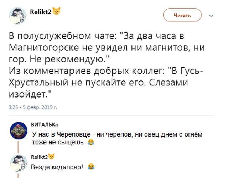Open the Relikt2 username in the reply

point(39,157)
